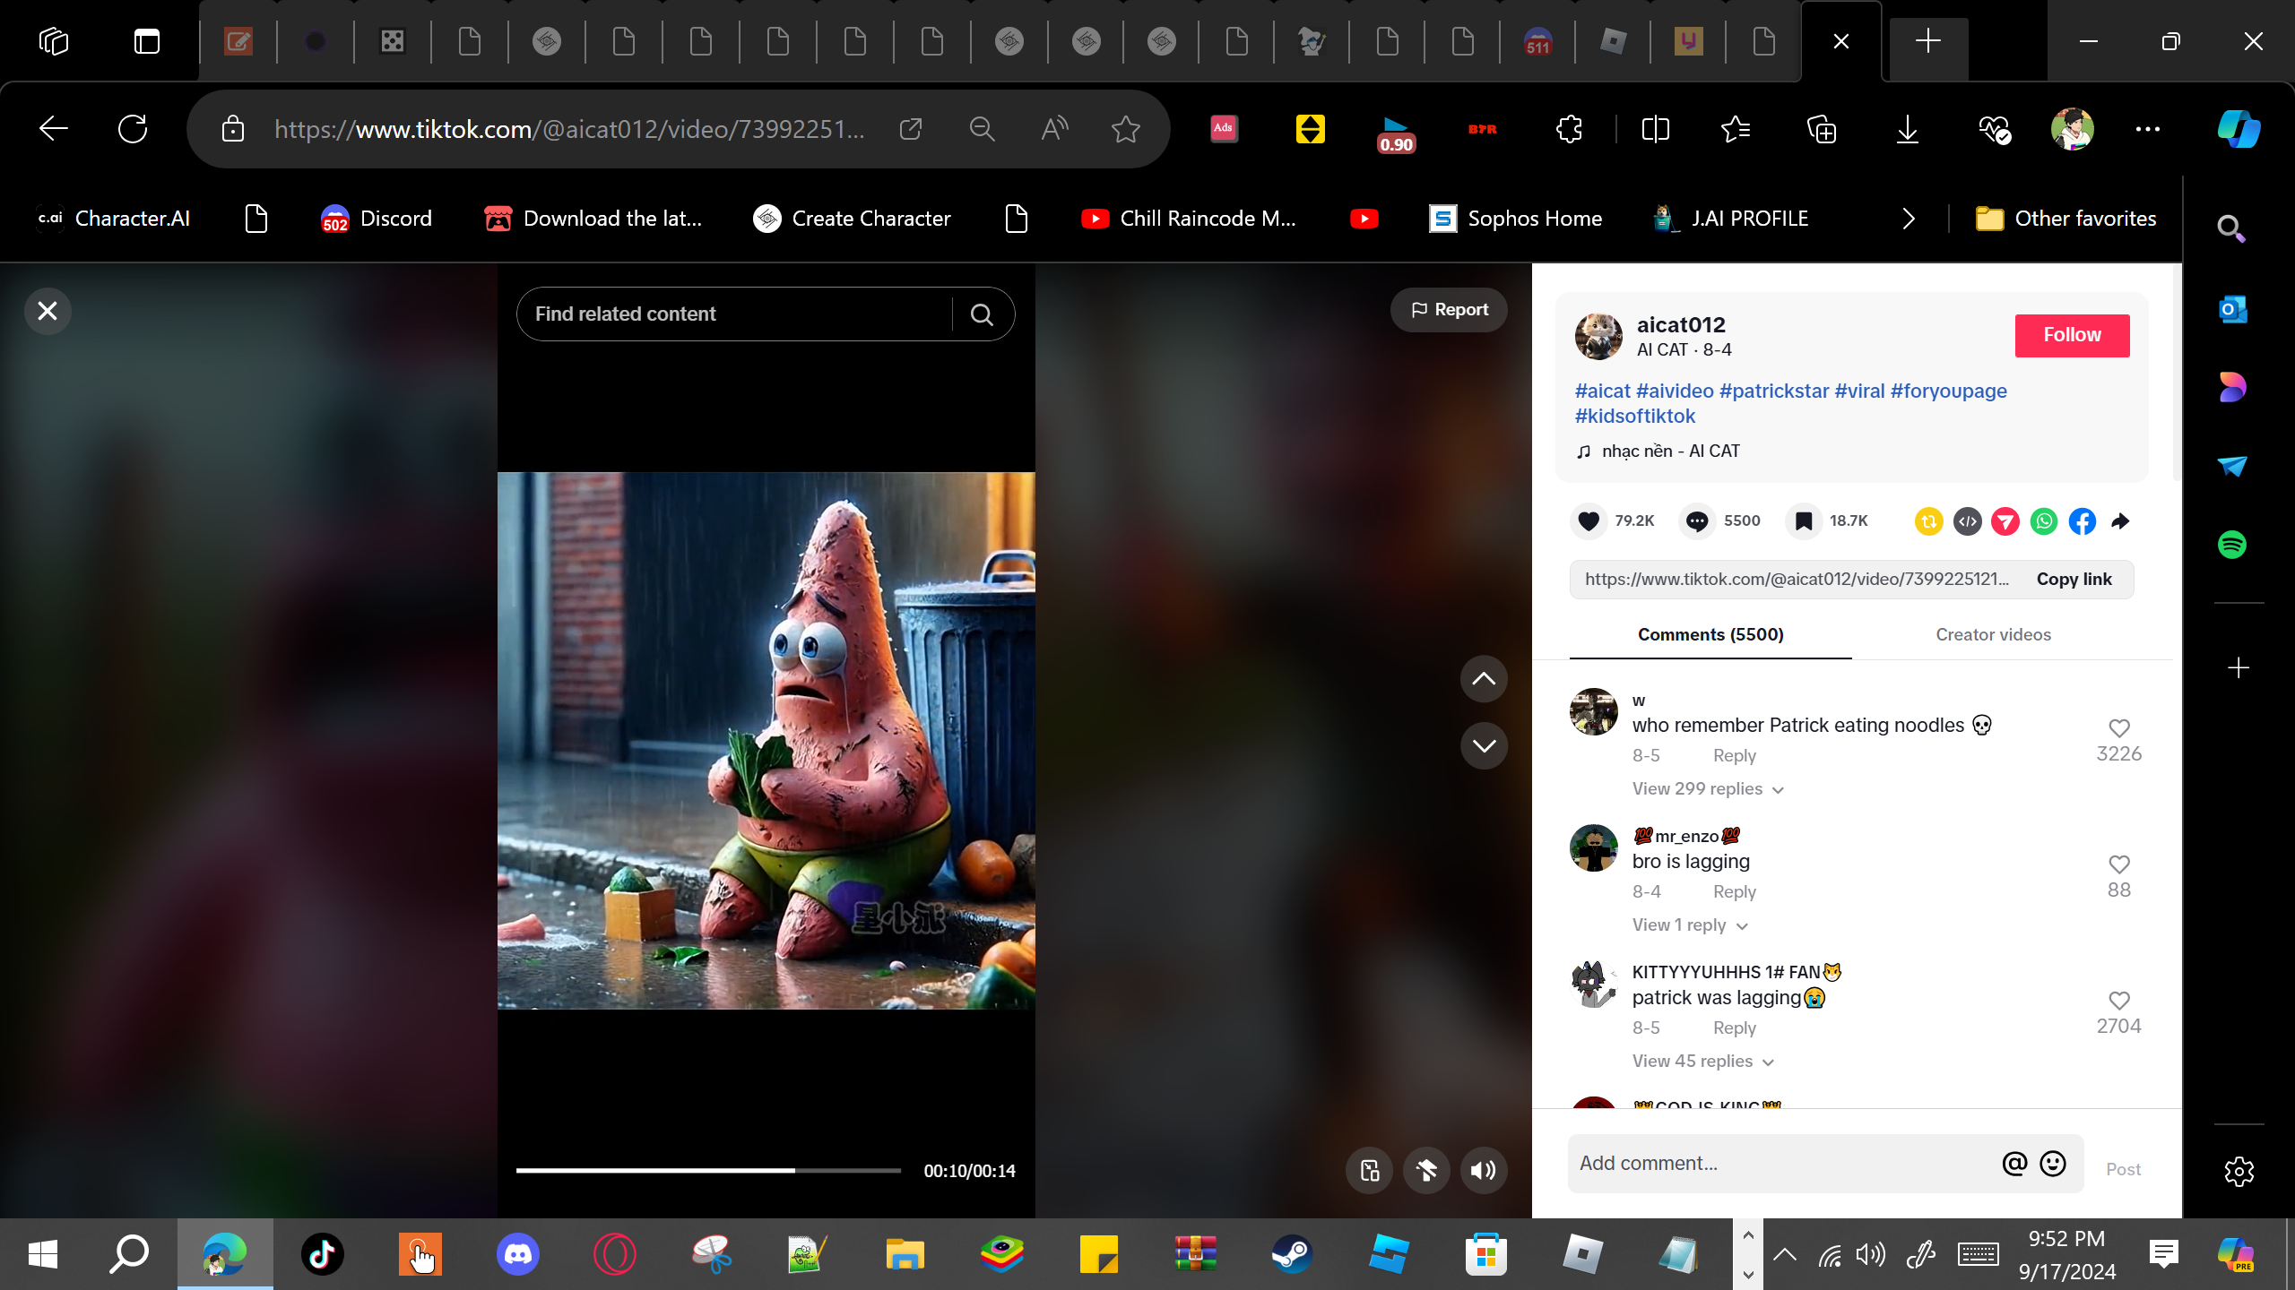Like the 'bro is lagging' comment
This screenshot has width=2295, height=1290.
pos(2118,864)
